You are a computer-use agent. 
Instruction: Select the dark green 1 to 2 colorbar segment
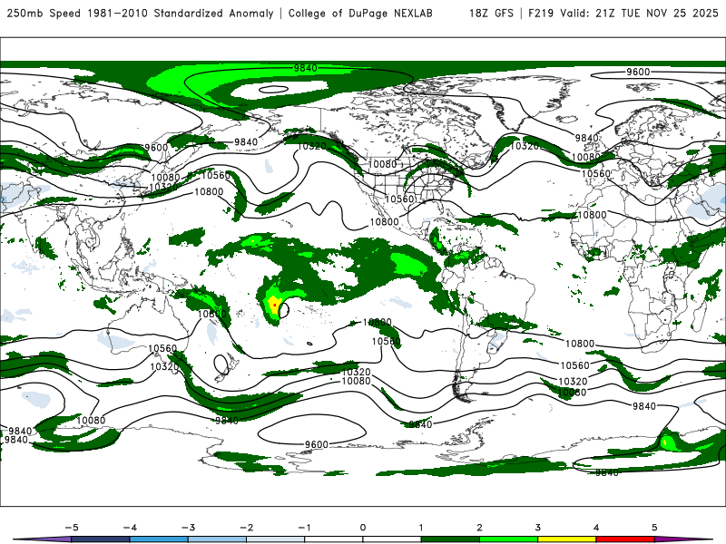450,539
